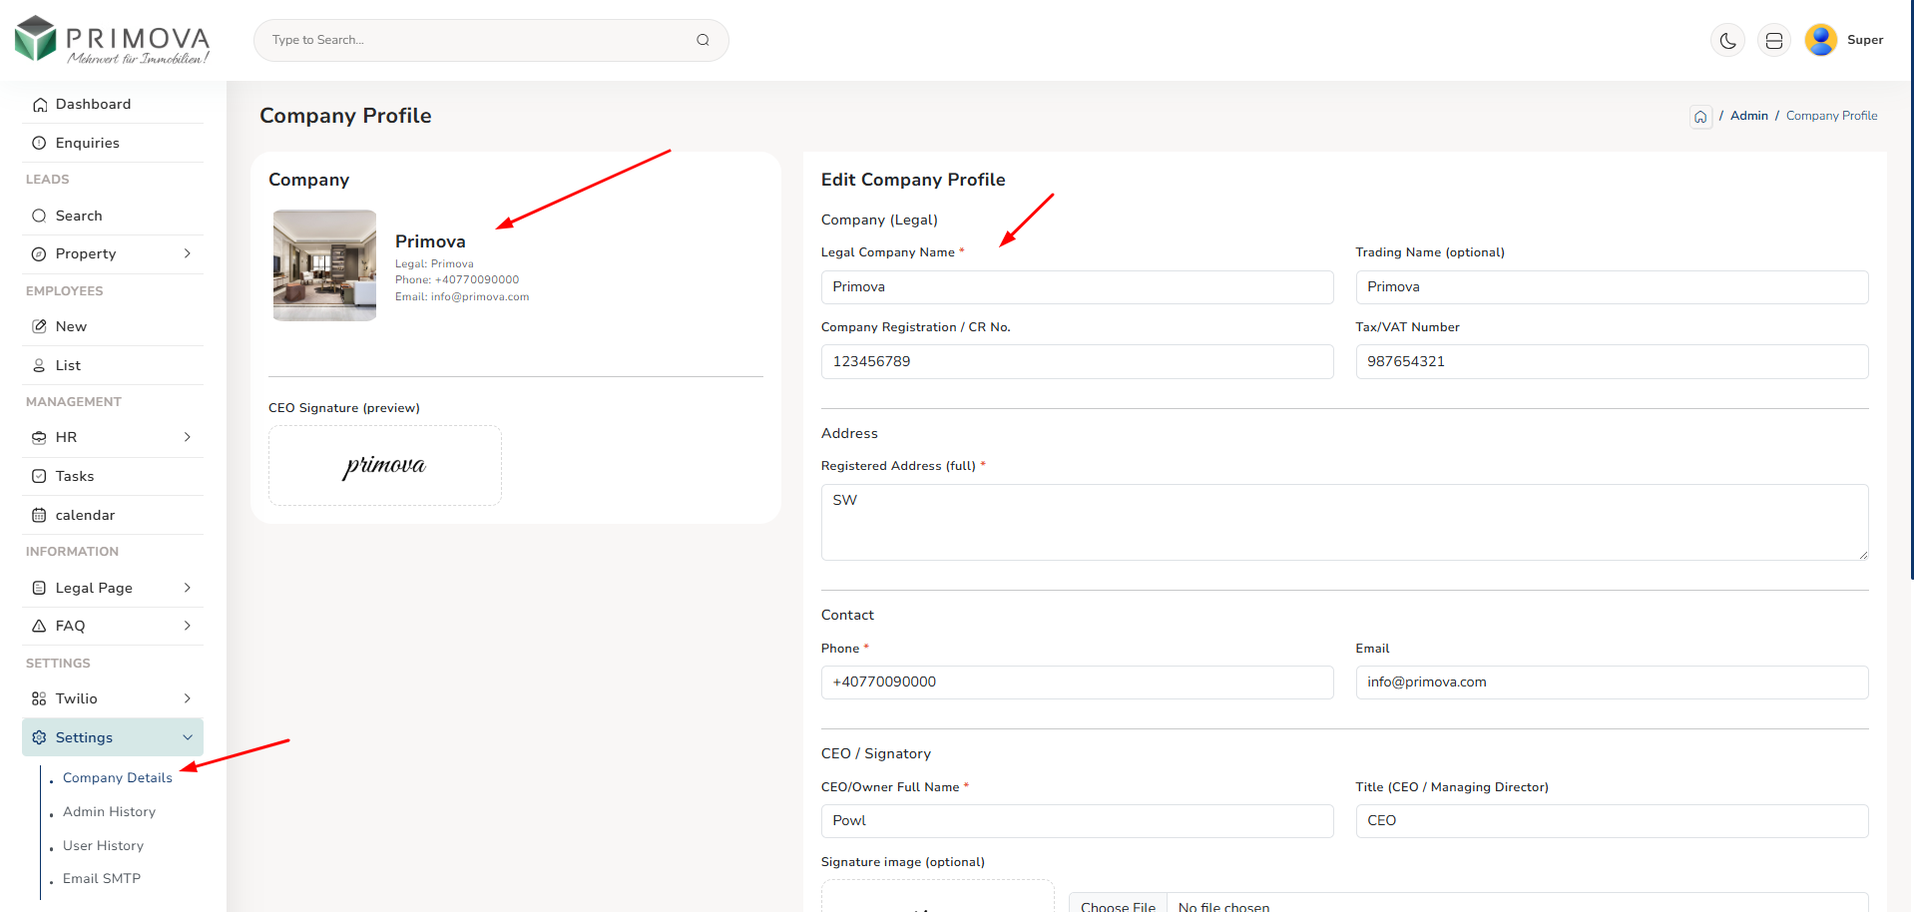Click the Primova logo
Viewport: 1914px width, 912px height.
(x=113, y=41)
